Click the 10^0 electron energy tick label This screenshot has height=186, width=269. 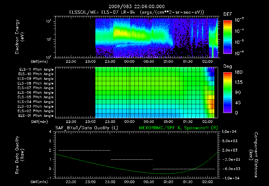49,57
